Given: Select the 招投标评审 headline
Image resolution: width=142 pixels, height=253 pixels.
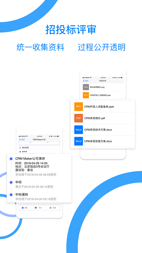Looking at the screenshot, I should (x=71, y=30).
